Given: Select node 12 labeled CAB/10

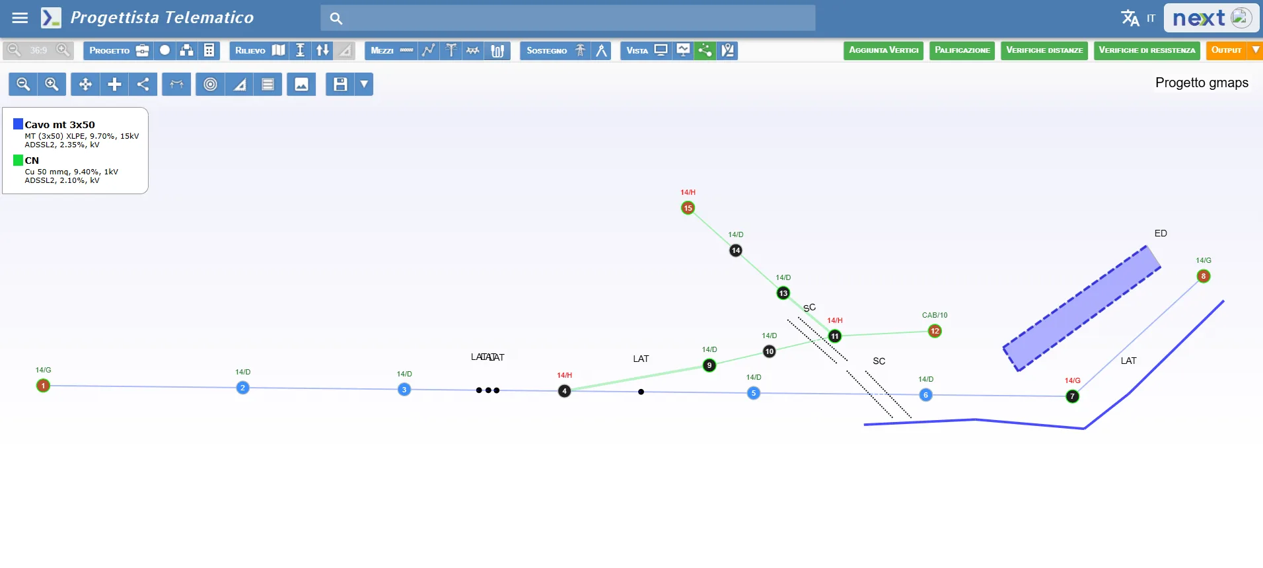Looking at the screenshot, I should point(935,331).
